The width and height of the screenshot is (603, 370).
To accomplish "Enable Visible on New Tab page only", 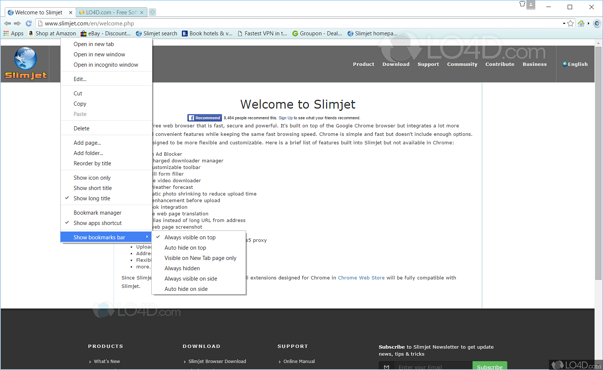I will tap(200, 258).
